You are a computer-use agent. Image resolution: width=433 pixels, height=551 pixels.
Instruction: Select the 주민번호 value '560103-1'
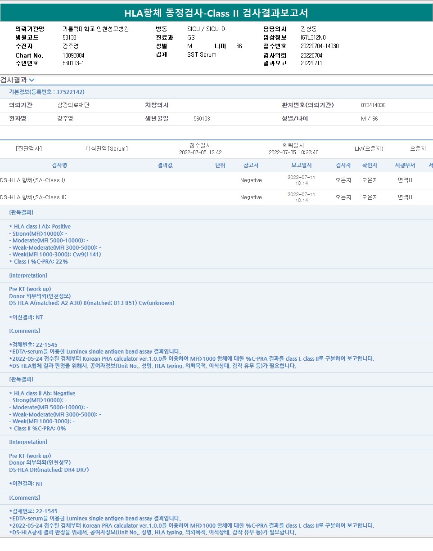(x=73, y=63)
